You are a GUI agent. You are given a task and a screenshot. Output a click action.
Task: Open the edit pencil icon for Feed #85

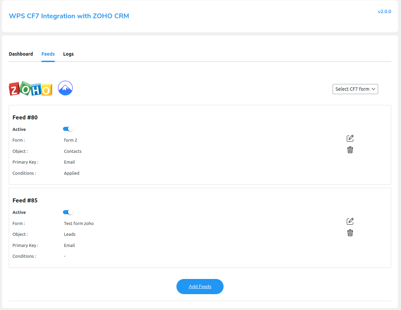click(x=350, y=221)
